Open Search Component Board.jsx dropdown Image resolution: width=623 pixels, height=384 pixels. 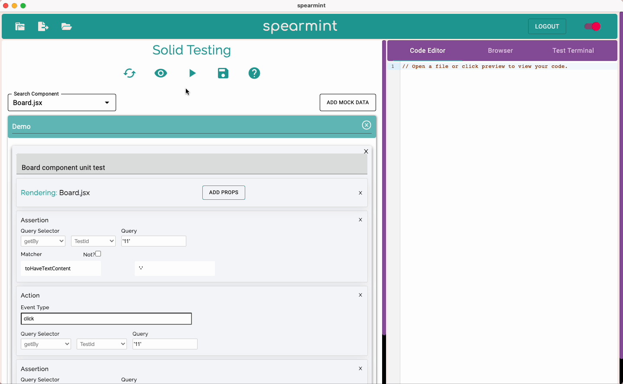point(62,102)
